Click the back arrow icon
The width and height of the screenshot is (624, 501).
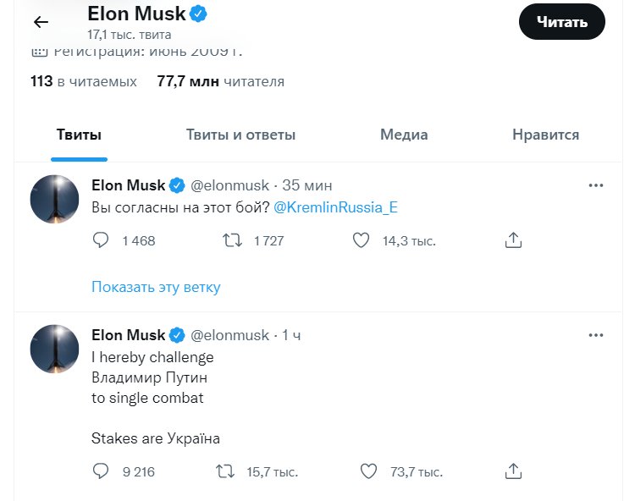[41, 23]
